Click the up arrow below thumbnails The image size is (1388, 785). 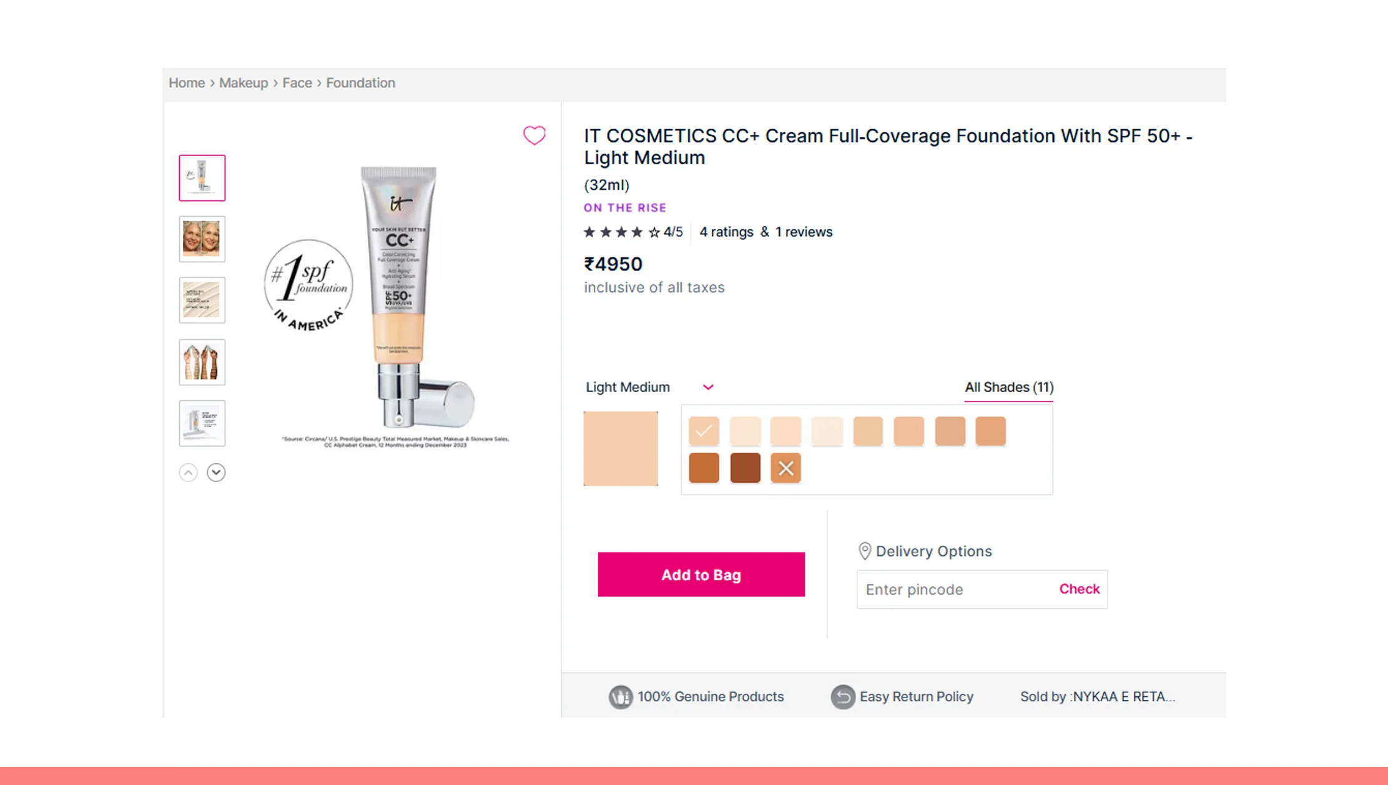188,473
